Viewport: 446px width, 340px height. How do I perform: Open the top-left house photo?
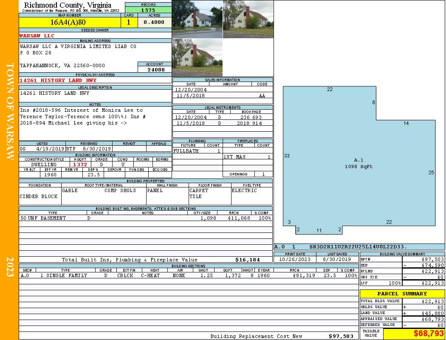[x=197, y=19]
